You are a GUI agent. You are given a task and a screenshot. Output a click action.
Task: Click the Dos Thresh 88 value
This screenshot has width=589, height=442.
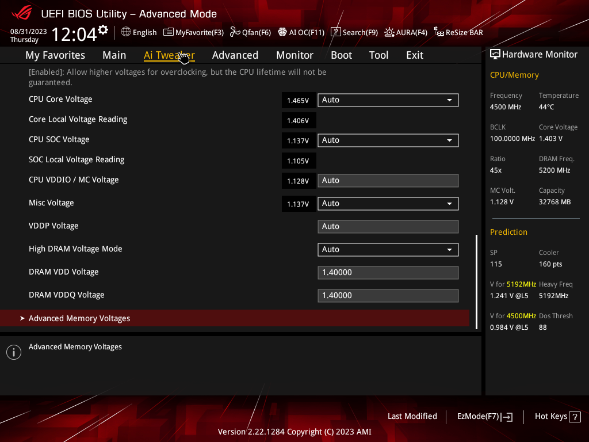point(543,327)
